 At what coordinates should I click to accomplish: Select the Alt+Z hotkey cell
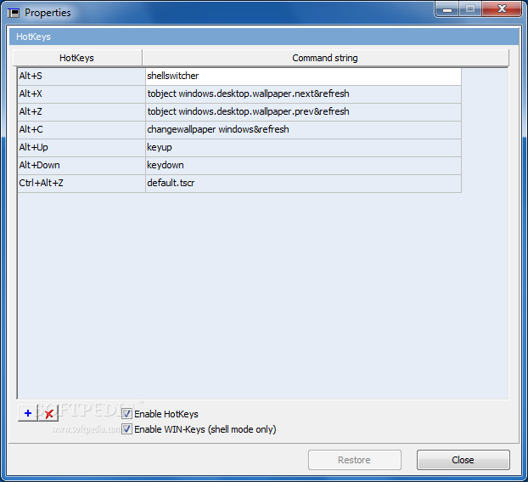(x=81, y=112)
